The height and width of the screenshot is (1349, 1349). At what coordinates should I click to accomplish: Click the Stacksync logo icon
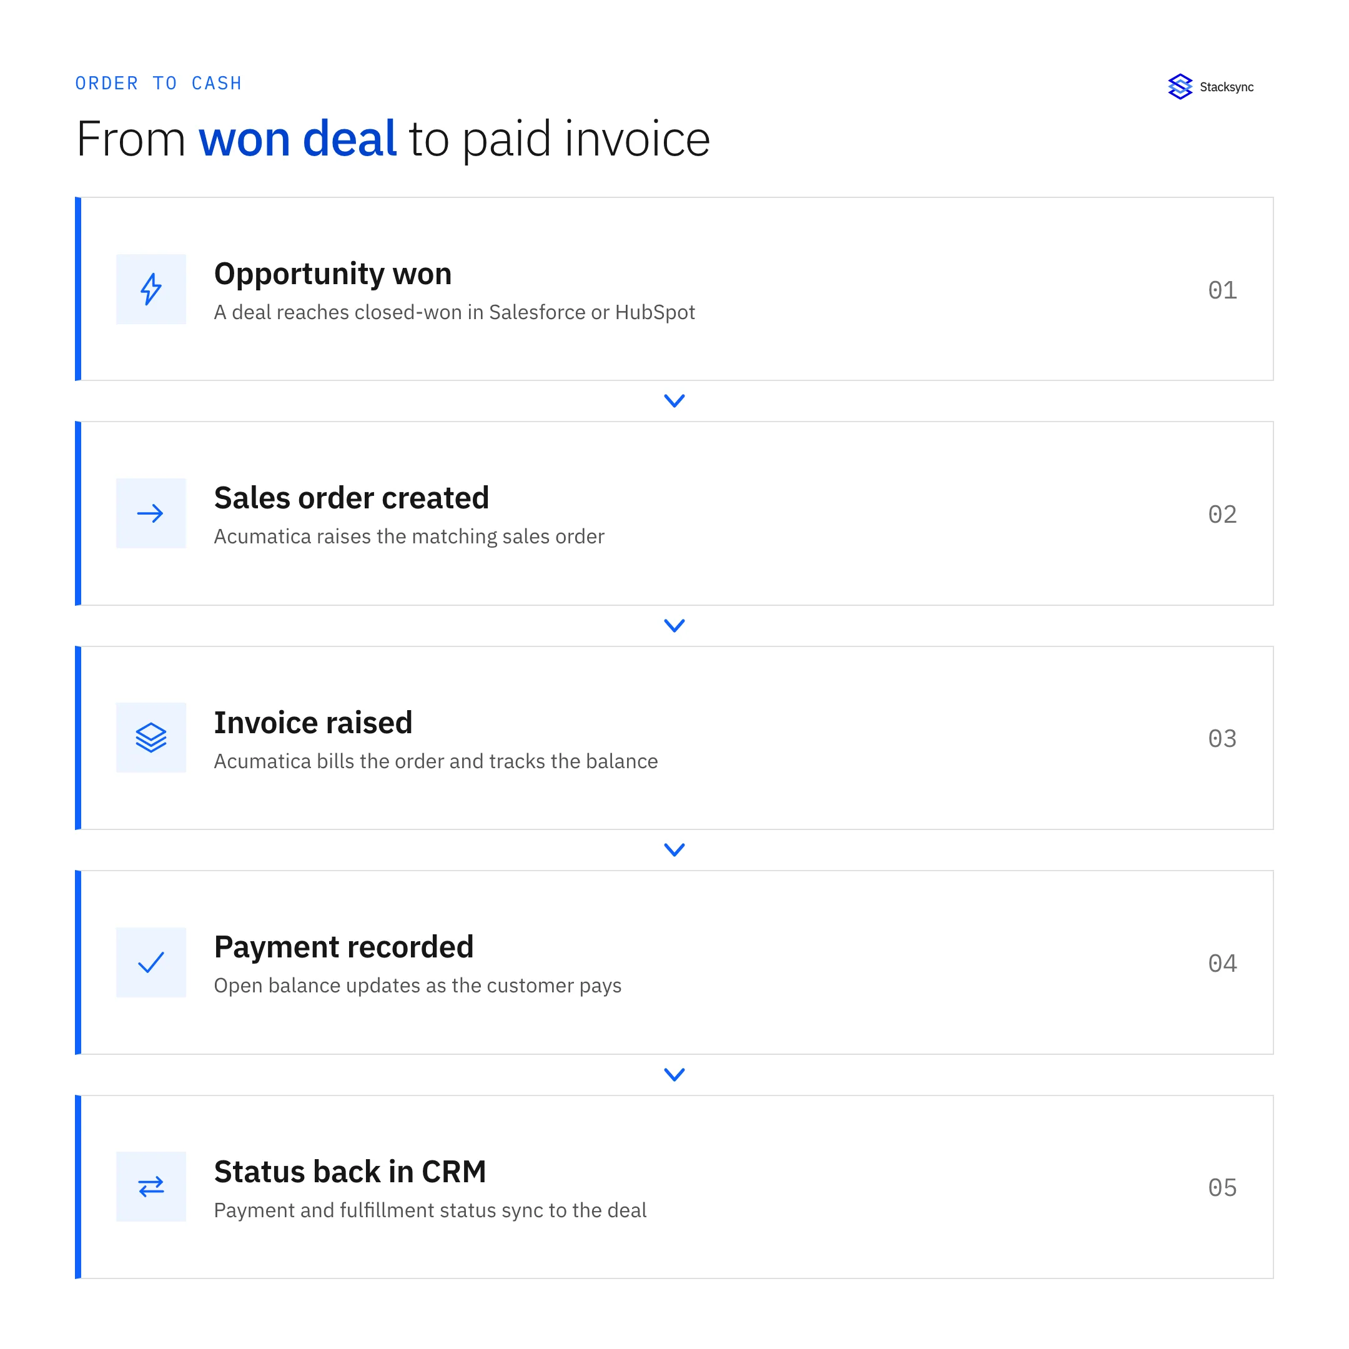click(1180, 87)
